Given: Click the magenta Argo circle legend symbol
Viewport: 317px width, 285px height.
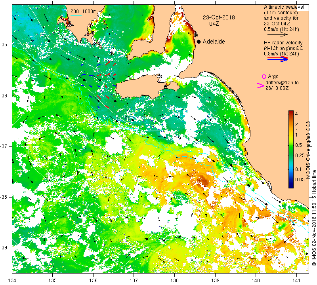Looking at the screenshot, I should (264, 76).
